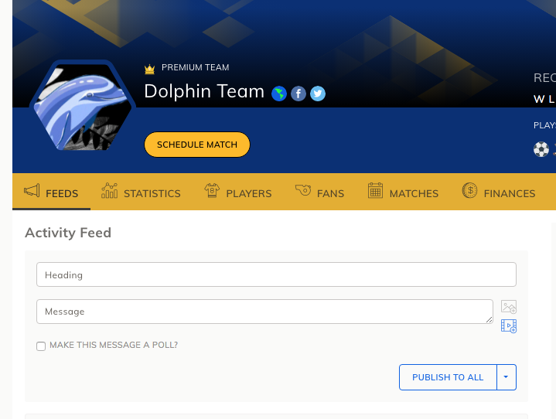Click the dolphin team logo image

82,107
